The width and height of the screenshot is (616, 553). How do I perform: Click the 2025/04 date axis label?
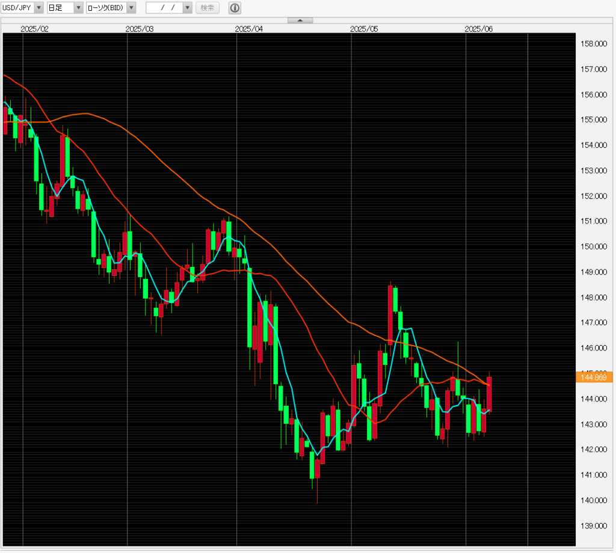point(249,28)
